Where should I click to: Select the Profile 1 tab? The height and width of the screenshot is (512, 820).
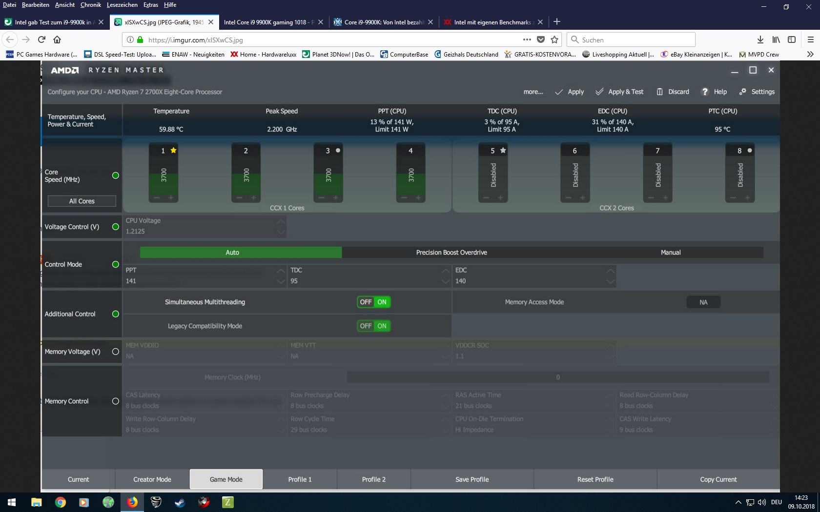click(x=300, y=479)
